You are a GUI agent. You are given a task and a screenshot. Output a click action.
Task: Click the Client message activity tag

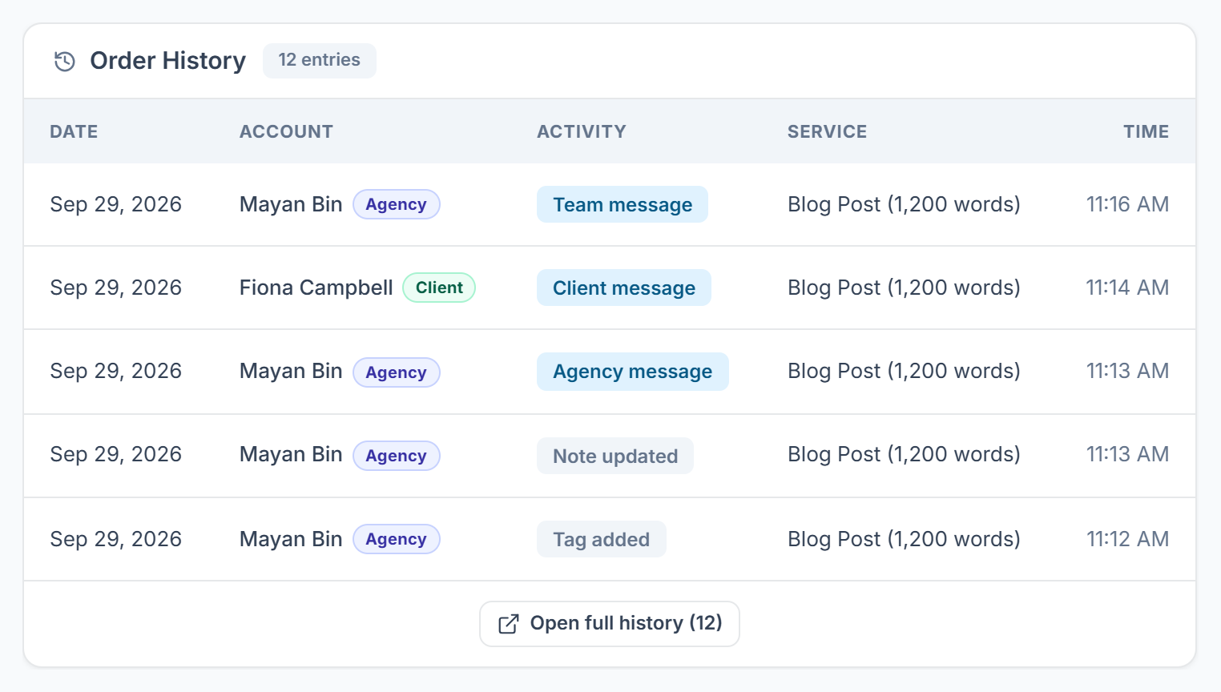(x=624, y=288)
